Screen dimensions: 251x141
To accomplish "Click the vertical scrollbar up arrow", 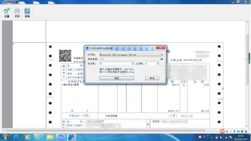I will [247, 22].
